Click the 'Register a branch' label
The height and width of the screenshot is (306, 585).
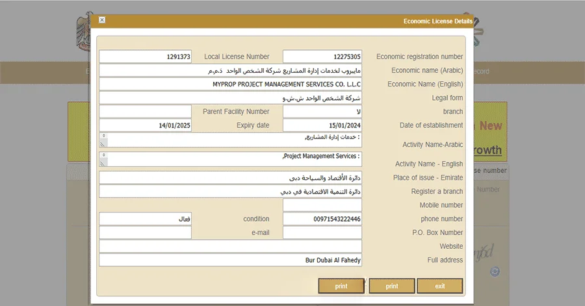pyautogui.click(x=437, y=192)
